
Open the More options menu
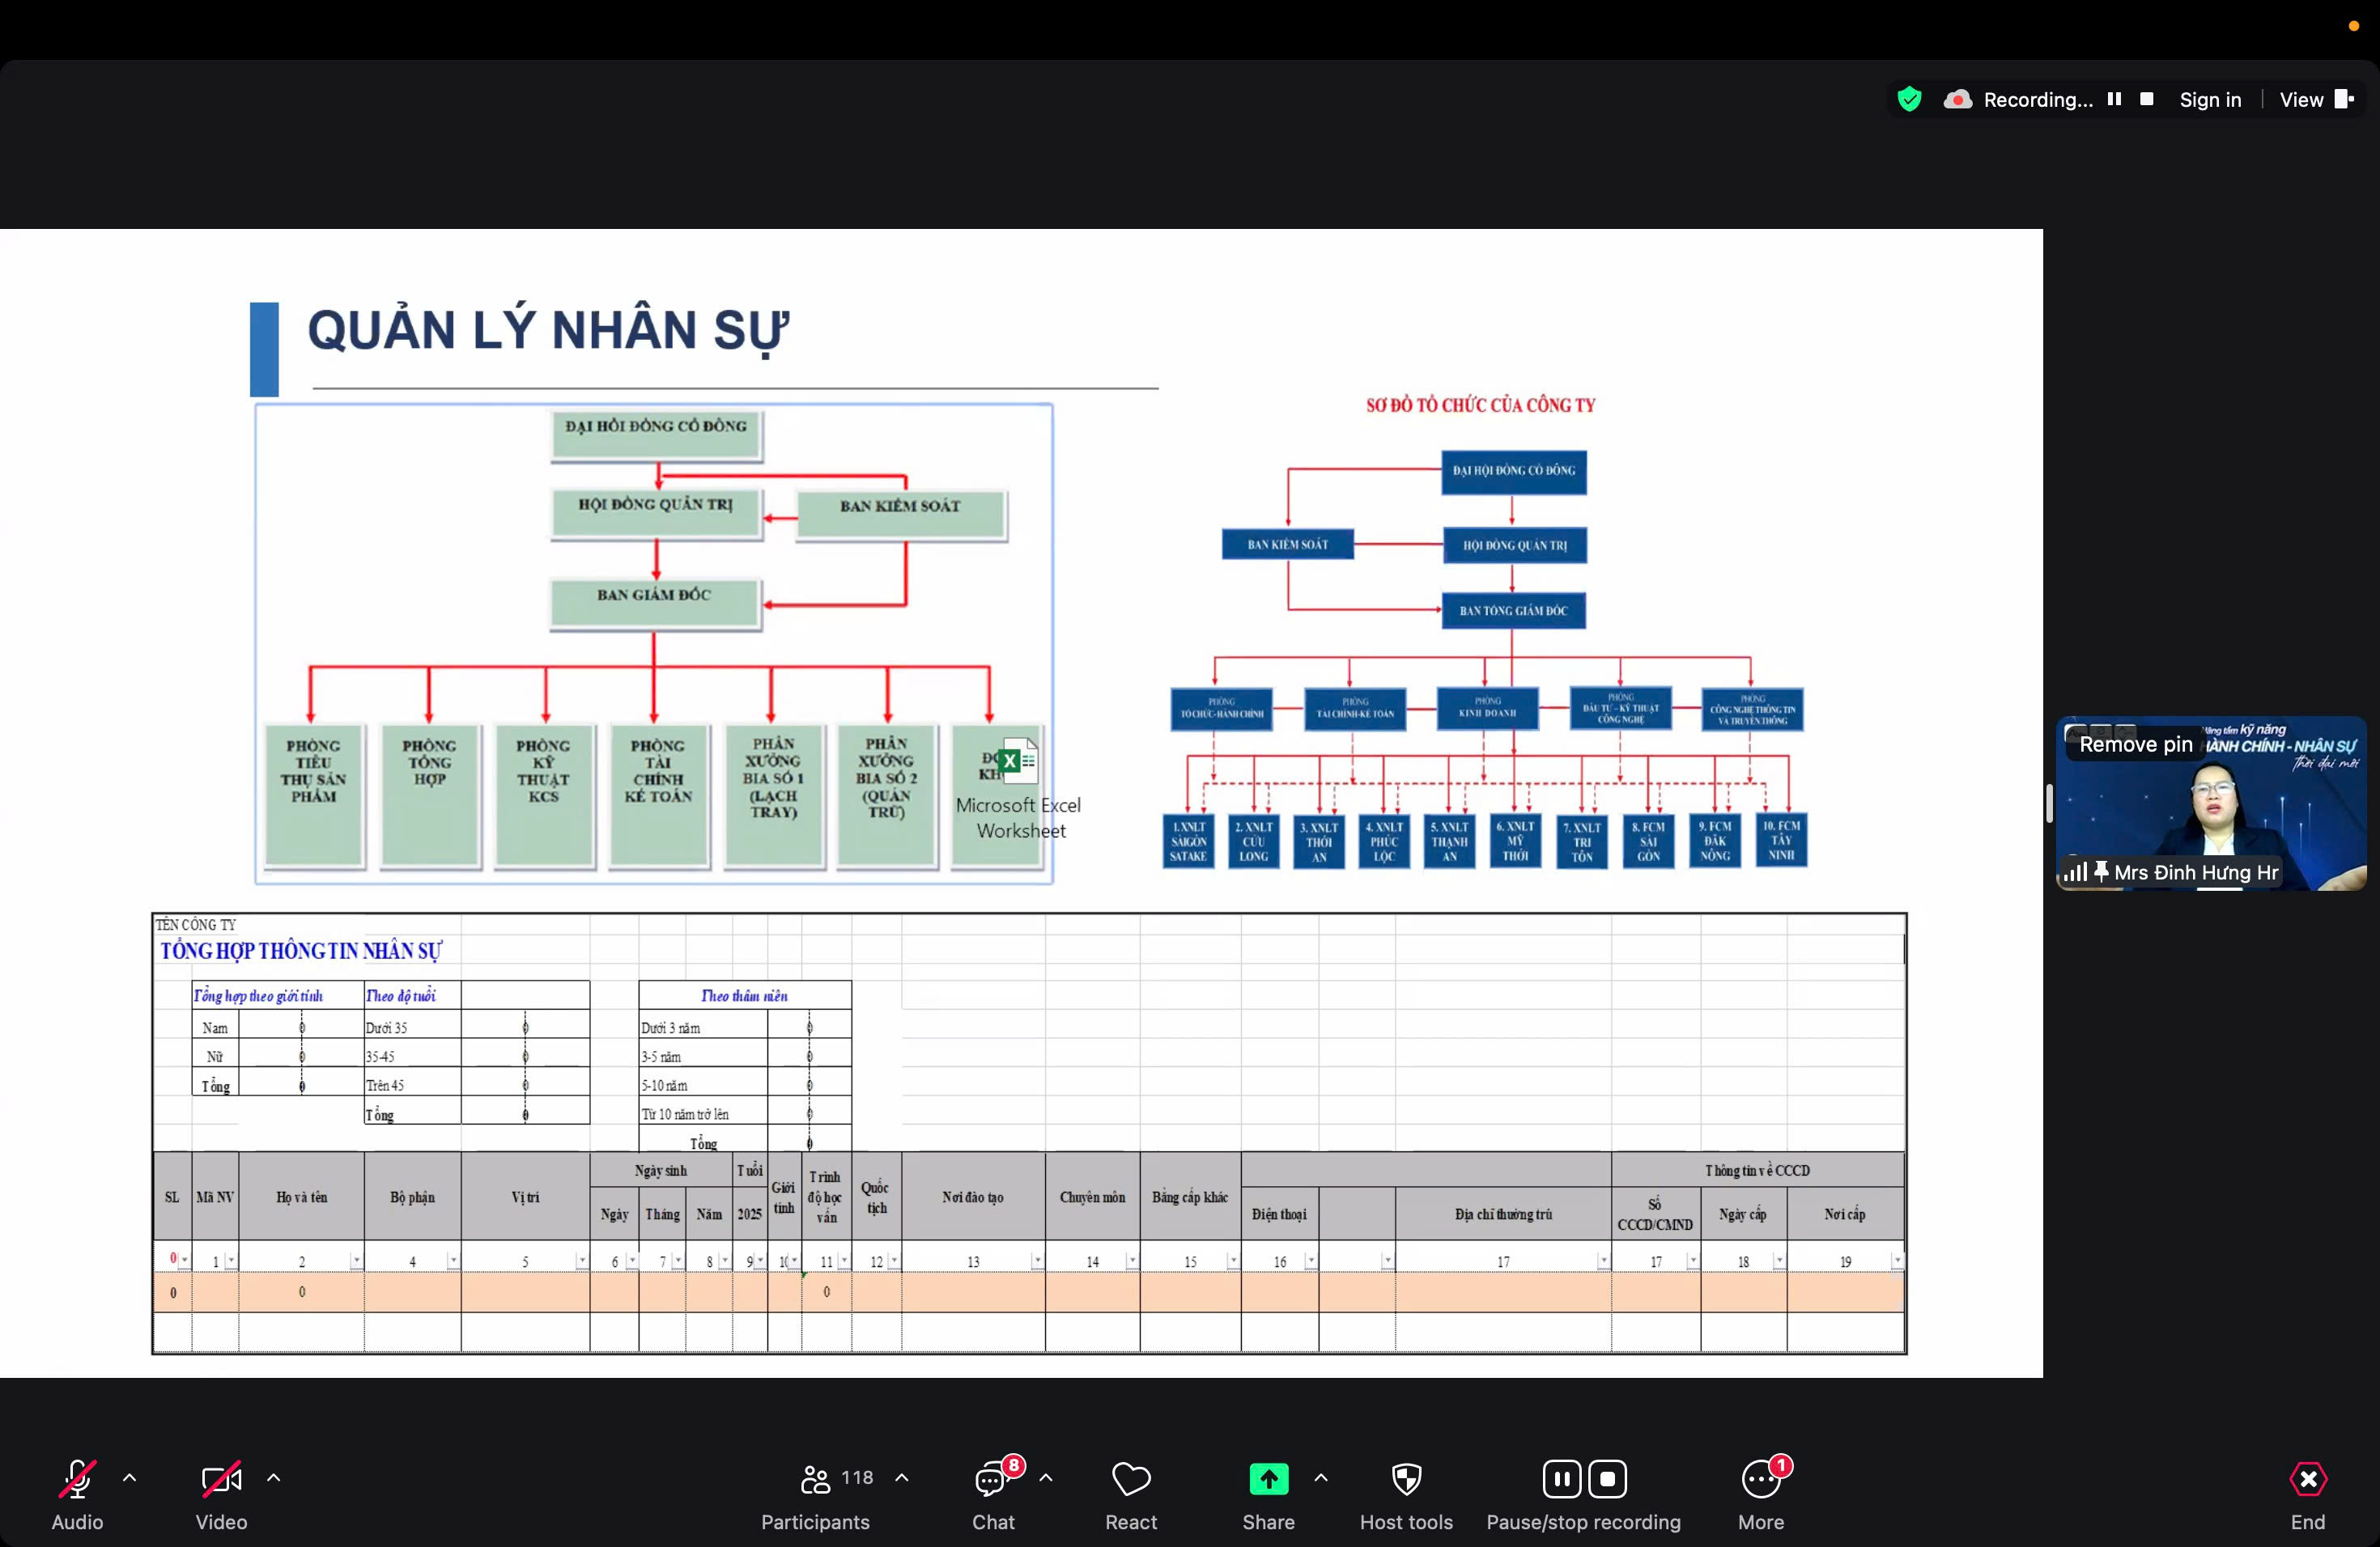pyautogui.click(x=1760, y=1479)
